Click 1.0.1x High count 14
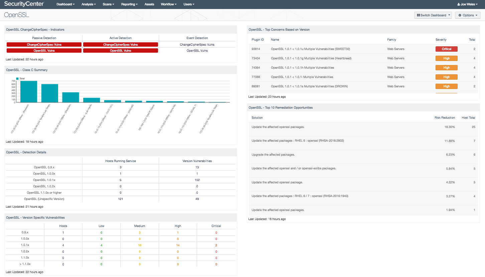Viewport: 485px width, 277px height. tap(178, 245)
